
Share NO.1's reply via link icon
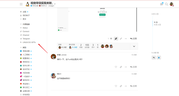(121, 86)
